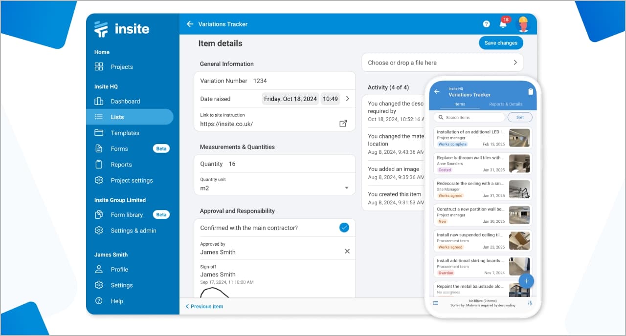Switch to the Items tab on the phone
Viewport: 626px width, 336px height.
[459, 104]
